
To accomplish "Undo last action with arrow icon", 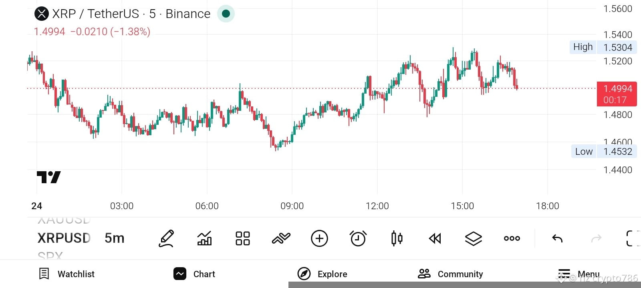I will pyautogui.click(x=557, y=238).
